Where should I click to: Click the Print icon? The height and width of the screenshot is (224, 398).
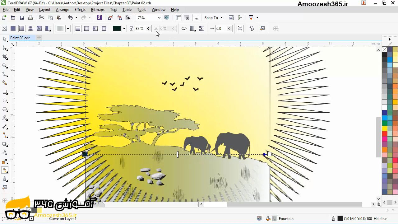(x=30, y=18)
